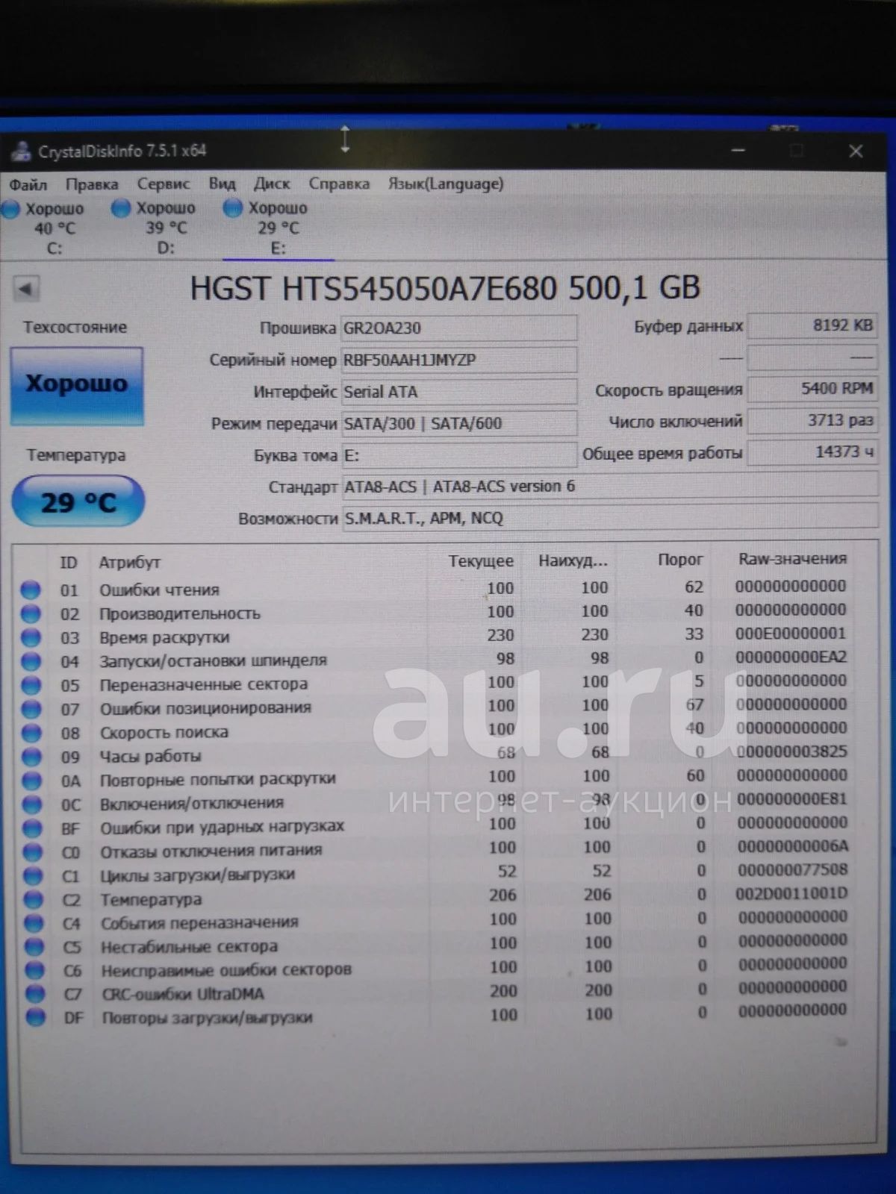Viewport: 896px width, 1194px height.
Task: Click the 14373 ч power-on hours field
Action: 812,452
